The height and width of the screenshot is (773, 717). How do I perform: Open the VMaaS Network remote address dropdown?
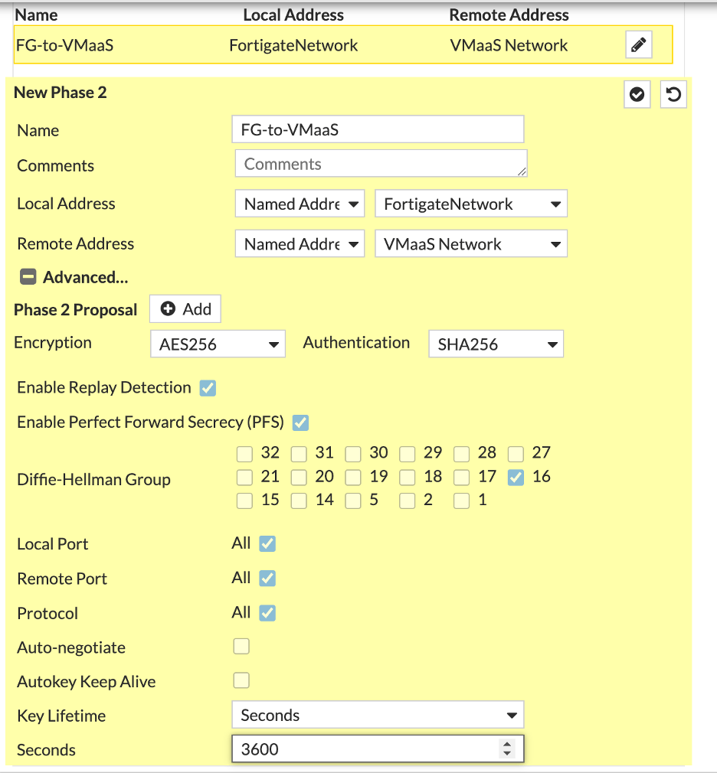pyautogui.click(x=471, y=245)
